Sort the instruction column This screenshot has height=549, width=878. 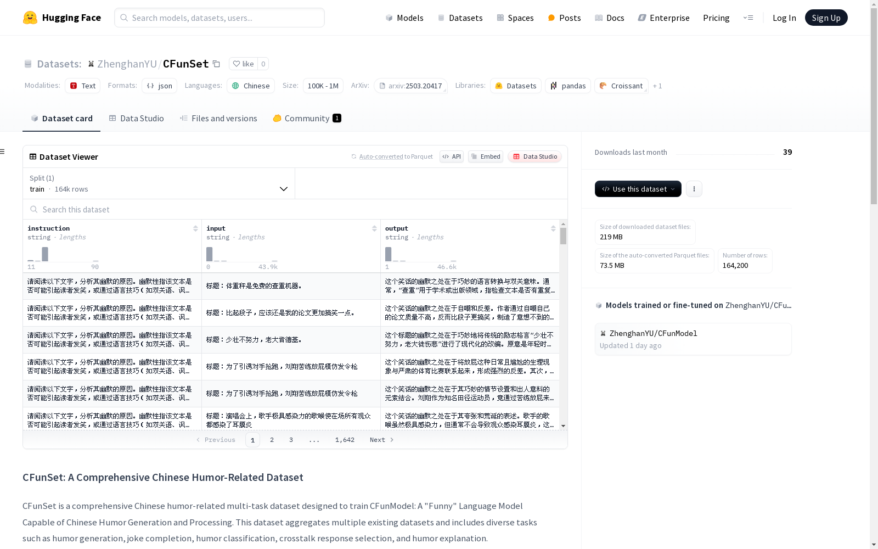tap(195, 228)
